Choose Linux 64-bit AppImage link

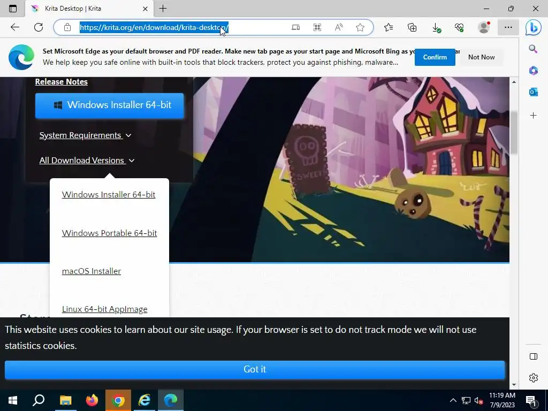pyautogui.click(x=104, y=309)
